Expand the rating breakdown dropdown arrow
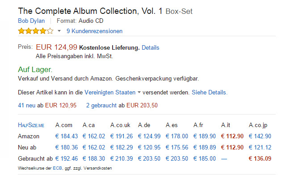The height and width of the screenshot is (179, 286). coord(59,31)
